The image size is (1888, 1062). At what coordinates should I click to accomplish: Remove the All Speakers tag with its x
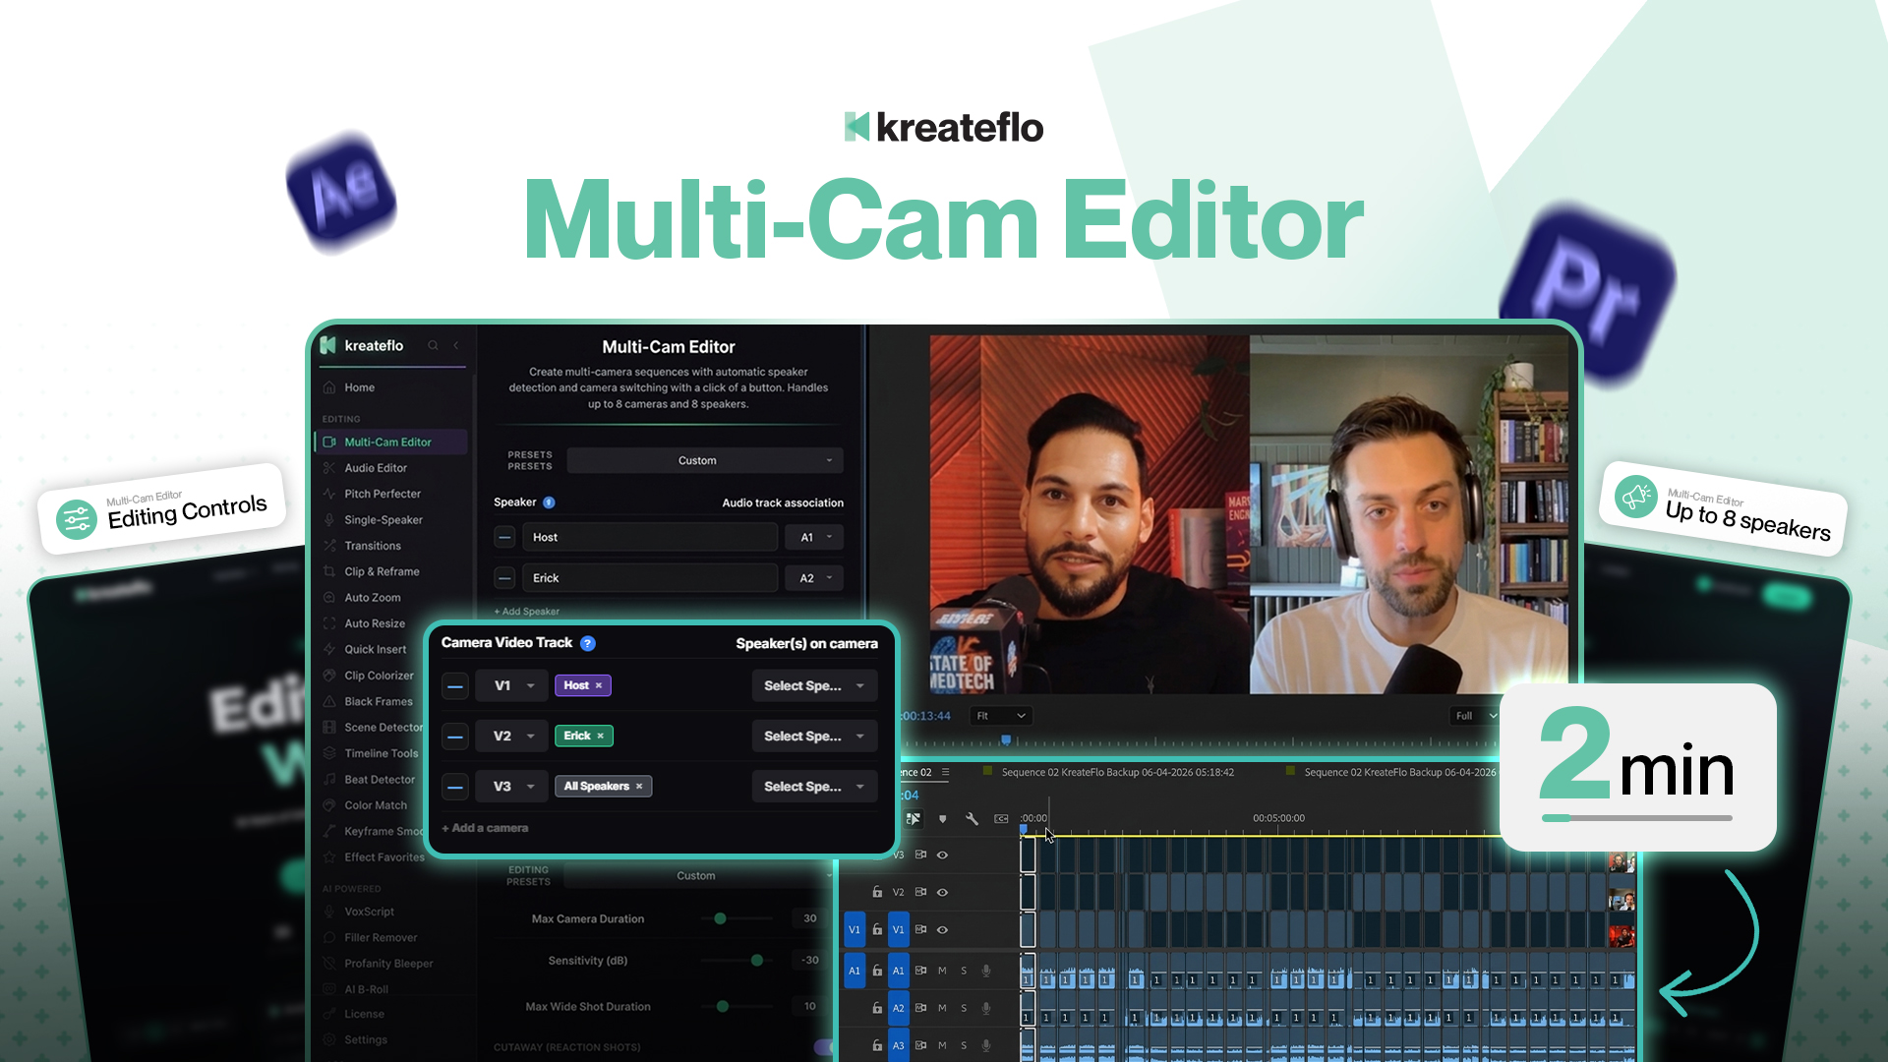639,787
